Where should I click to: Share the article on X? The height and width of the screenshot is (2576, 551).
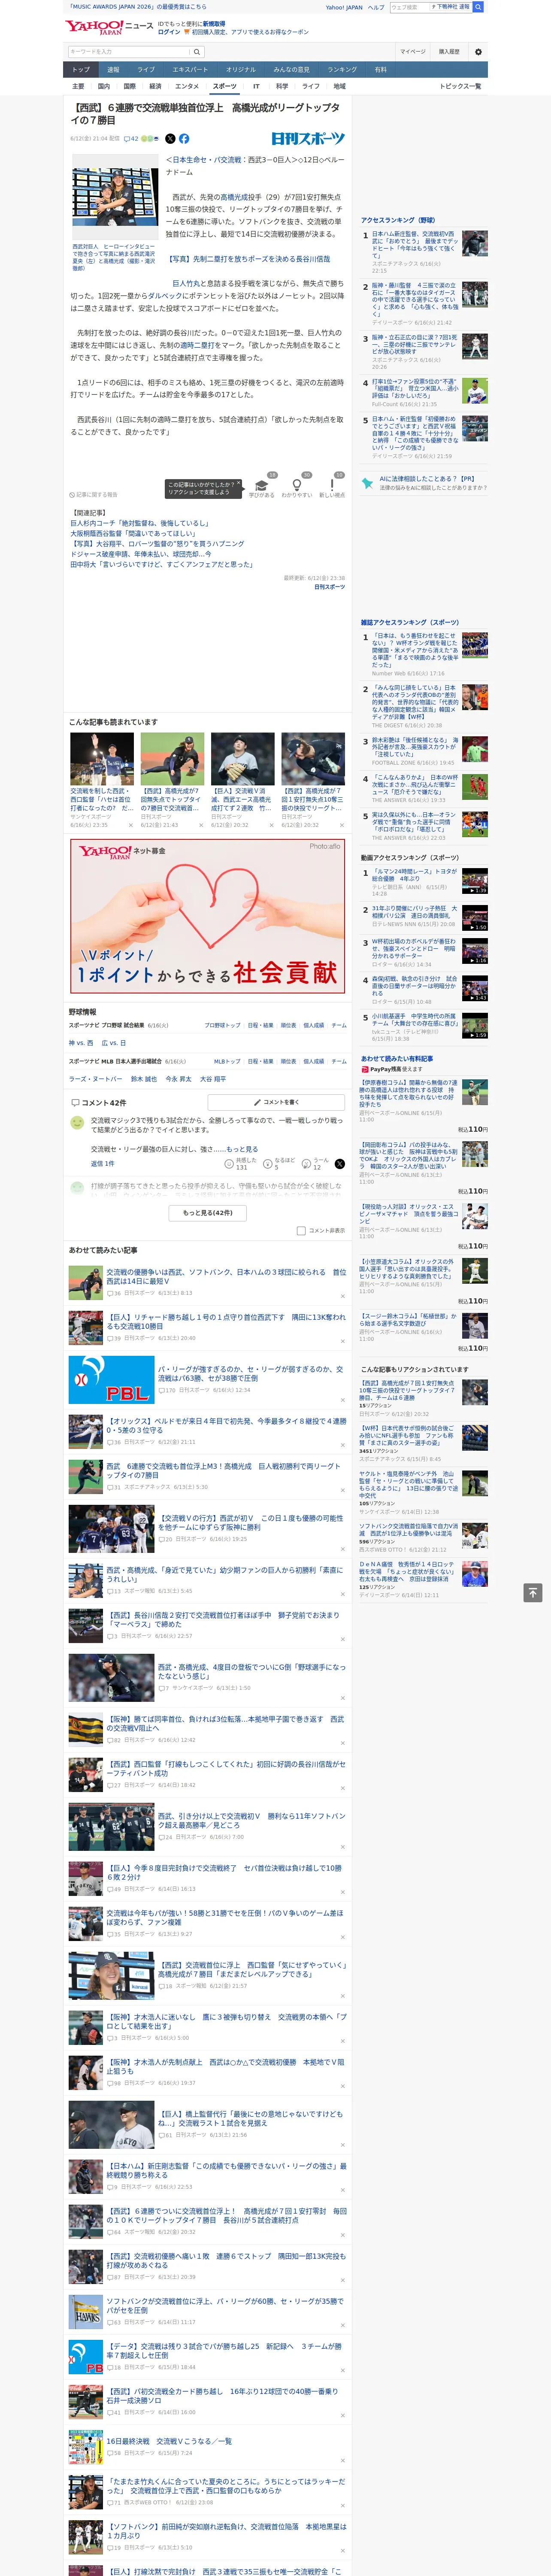(170, 139)
